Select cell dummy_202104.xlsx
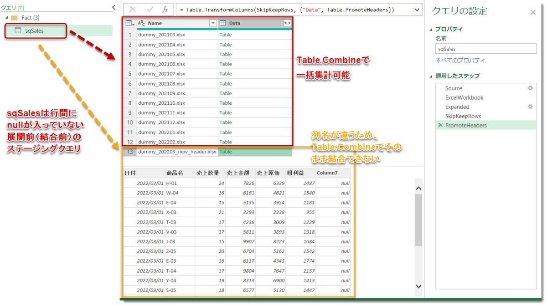Image resolution: width=547 pixels, height=306 pixels. 177,45
